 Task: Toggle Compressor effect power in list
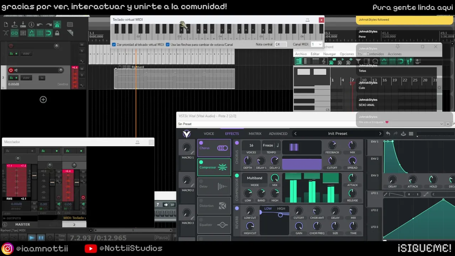(x=201, y=162)
